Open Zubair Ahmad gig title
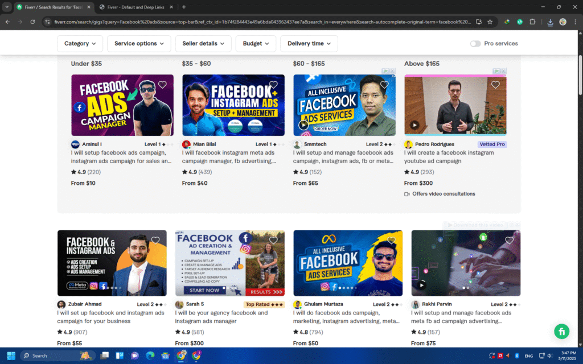The image size is (583, 364). tap(110, 317)
